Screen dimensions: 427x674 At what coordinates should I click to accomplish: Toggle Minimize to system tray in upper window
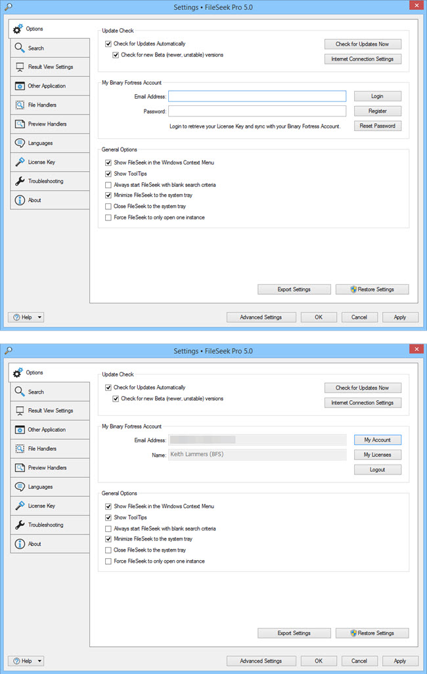(108, 195)
